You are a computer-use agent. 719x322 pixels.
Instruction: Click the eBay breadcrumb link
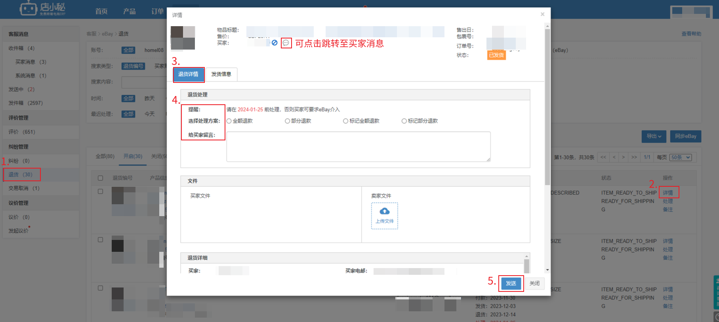[x=107, y=34]
